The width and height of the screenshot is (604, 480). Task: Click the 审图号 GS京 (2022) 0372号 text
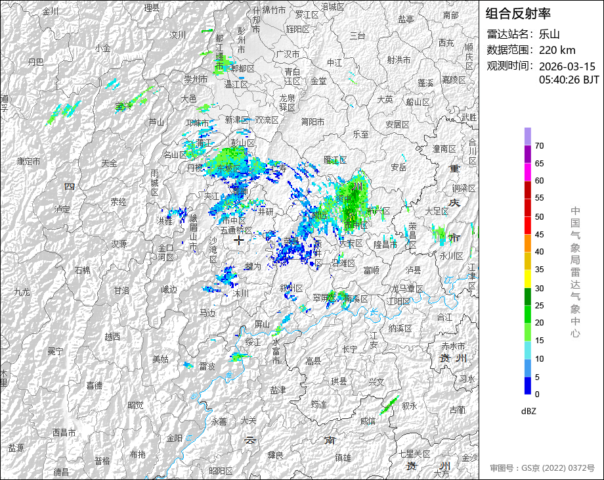[x=542, y=468]
